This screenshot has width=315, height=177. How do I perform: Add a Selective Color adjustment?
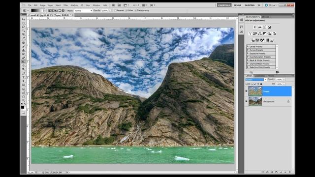[x=272, y=40]
